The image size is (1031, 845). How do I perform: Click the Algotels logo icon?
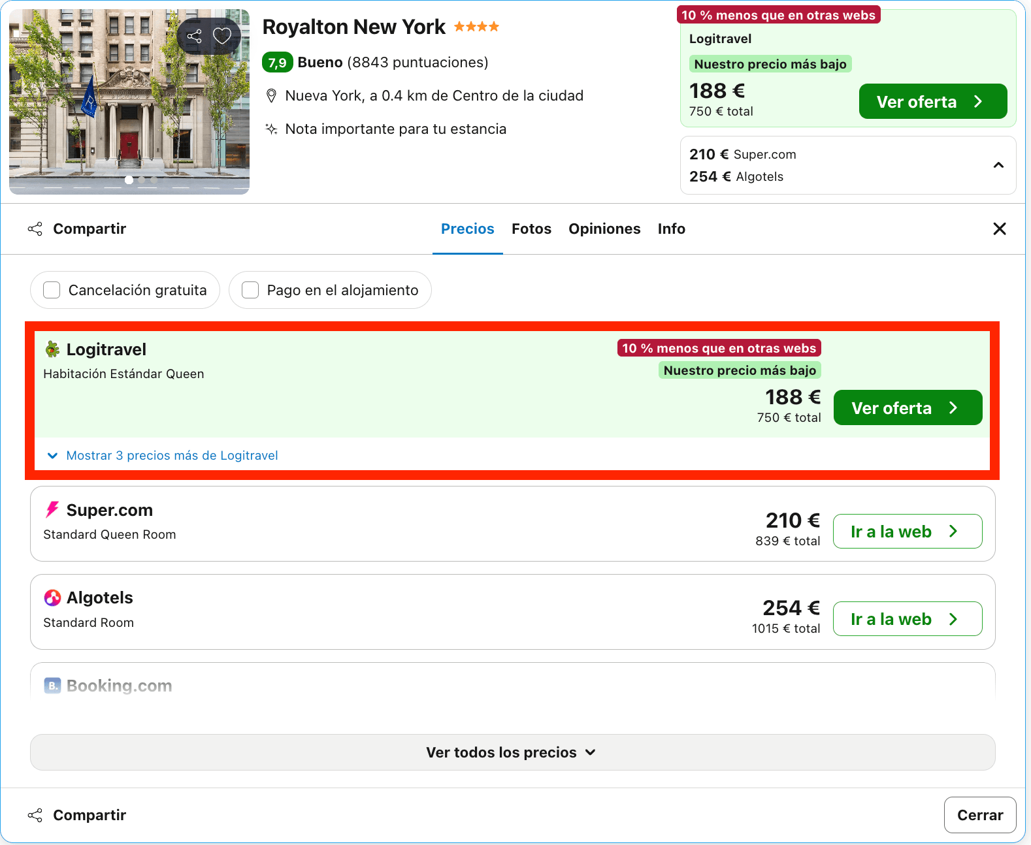pos(52,598)
